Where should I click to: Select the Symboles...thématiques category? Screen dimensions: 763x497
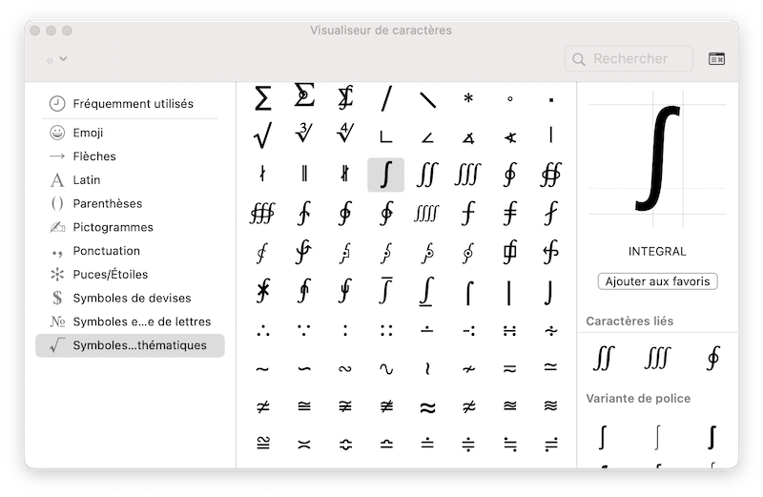click(x=130, y=345)
